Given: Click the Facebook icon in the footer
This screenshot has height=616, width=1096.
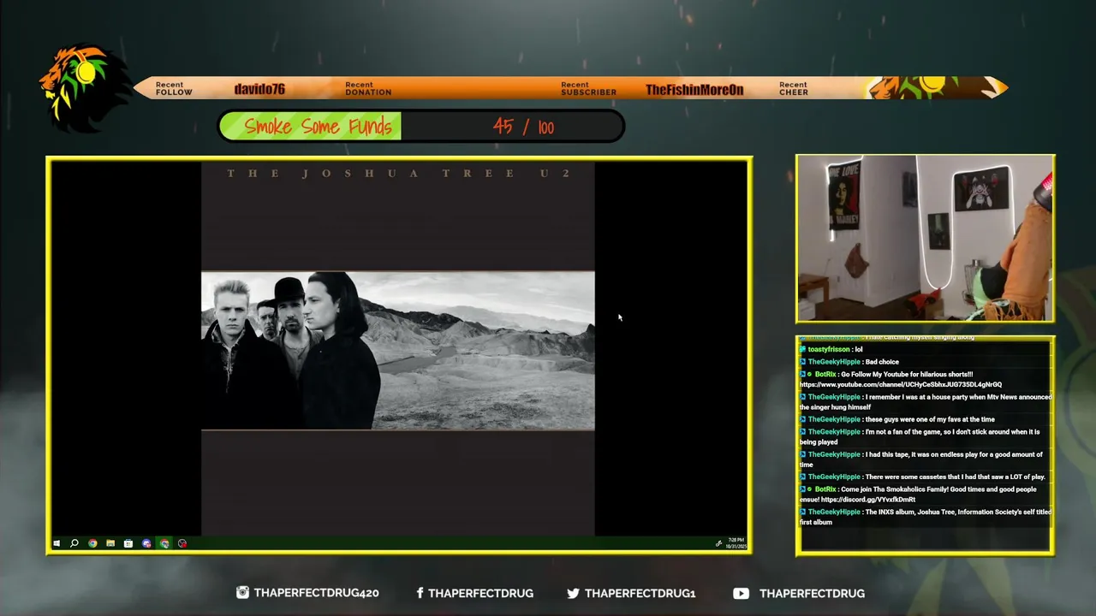Looking at the screenshot, I should pos(420,593).
